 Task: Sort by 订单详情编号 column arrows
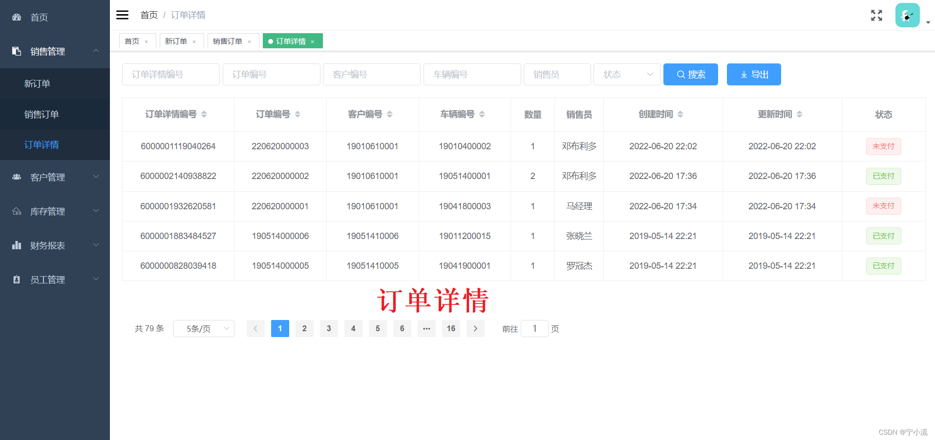pyautogui.click(x=204, y=114)
